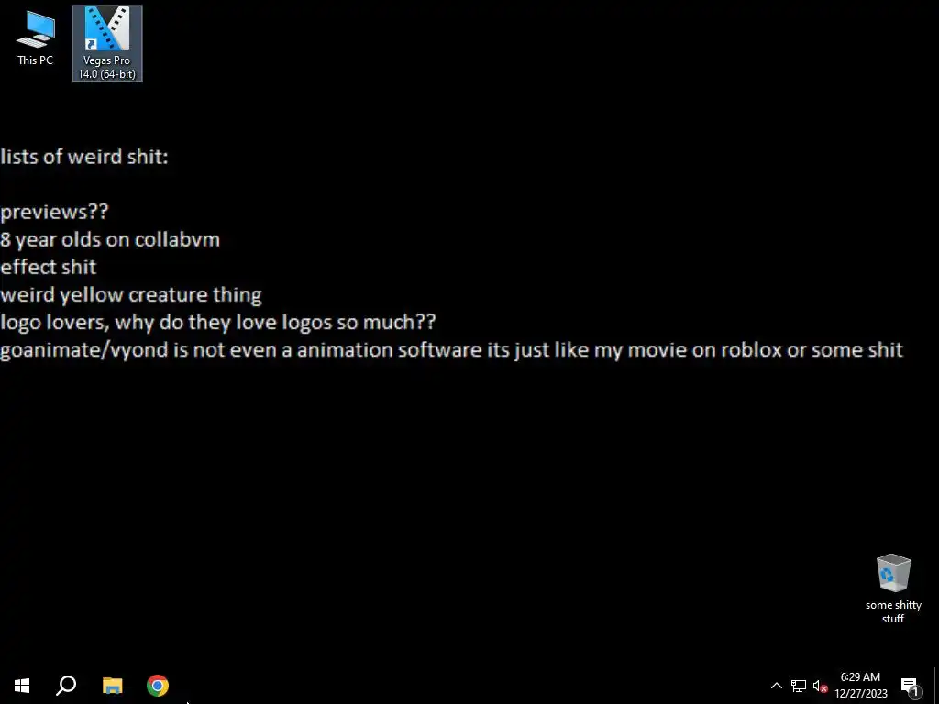Click the '8 year olds on collabvm' text
Viewport: 939px width, 704px height.
(x=110, y=239)
